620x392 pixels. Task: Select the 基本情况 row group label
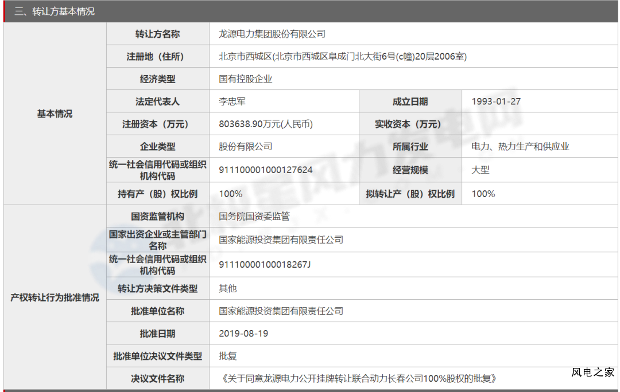55,114
